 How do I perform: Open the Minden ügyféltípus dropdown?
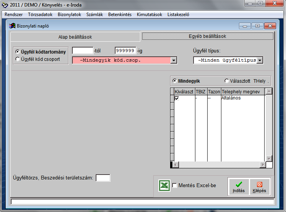tap(260, 60)
